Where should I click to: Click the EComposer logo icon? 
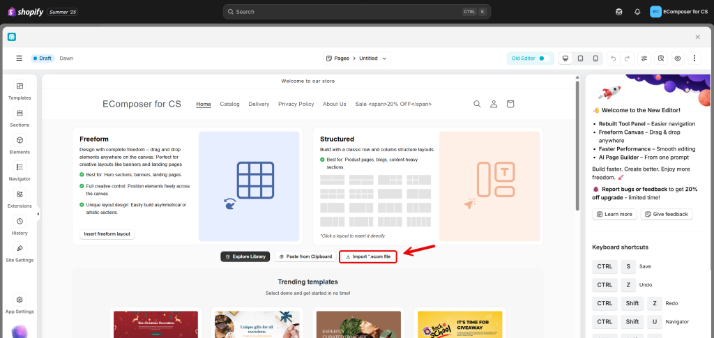pos(12,37)
